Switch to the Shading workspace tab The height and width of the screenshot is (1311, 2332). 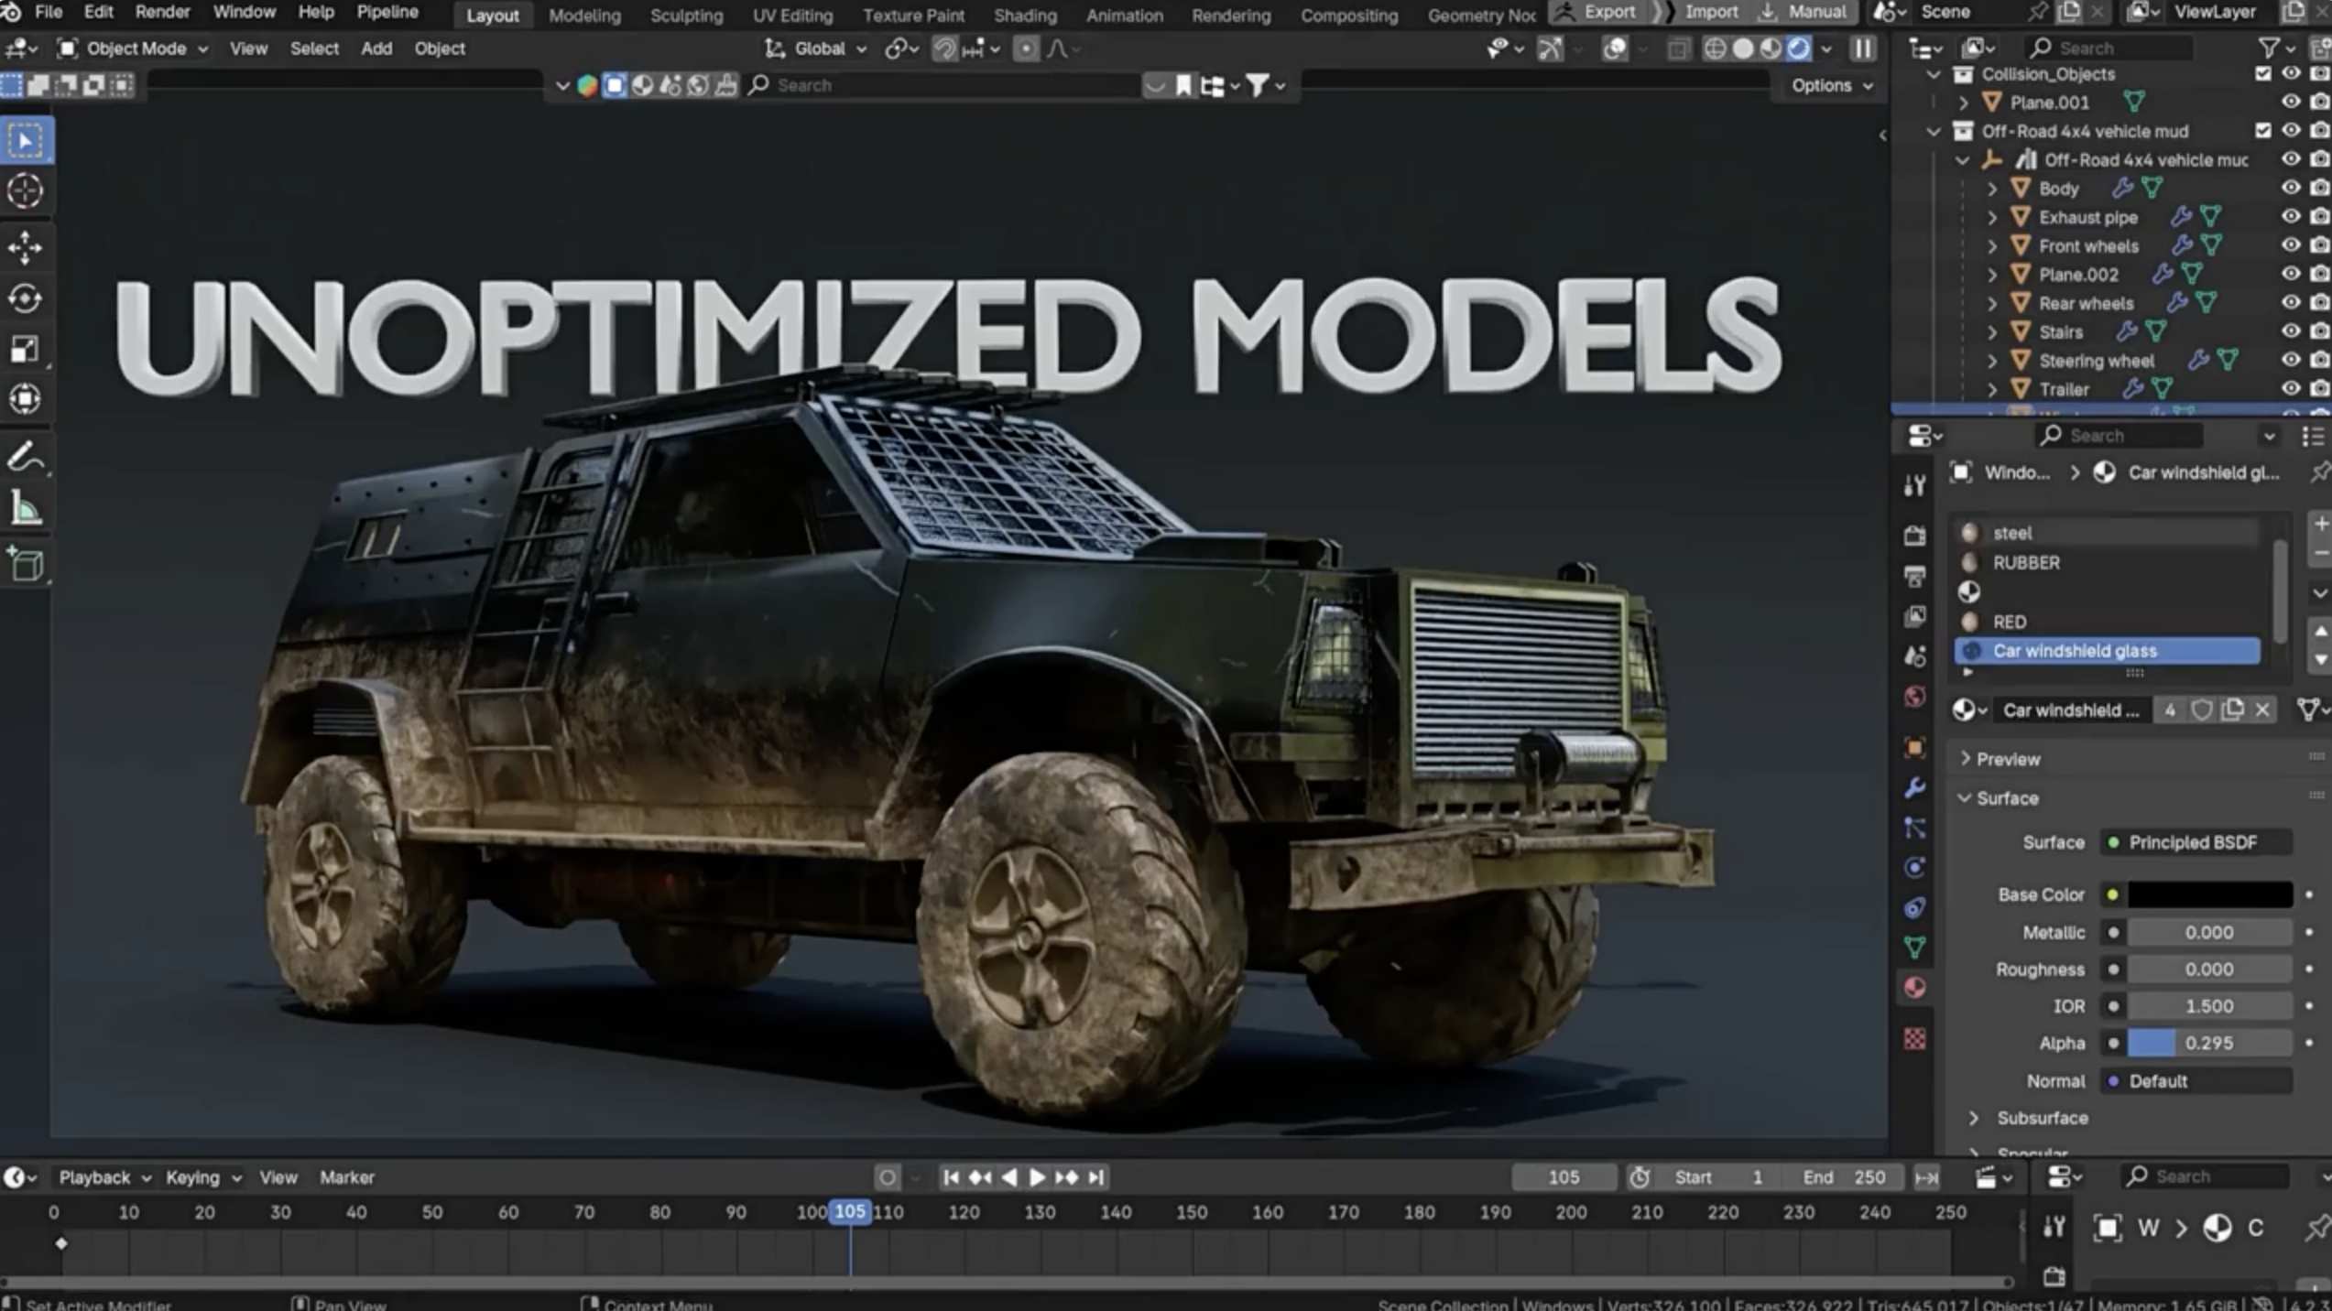(1024, 16)
